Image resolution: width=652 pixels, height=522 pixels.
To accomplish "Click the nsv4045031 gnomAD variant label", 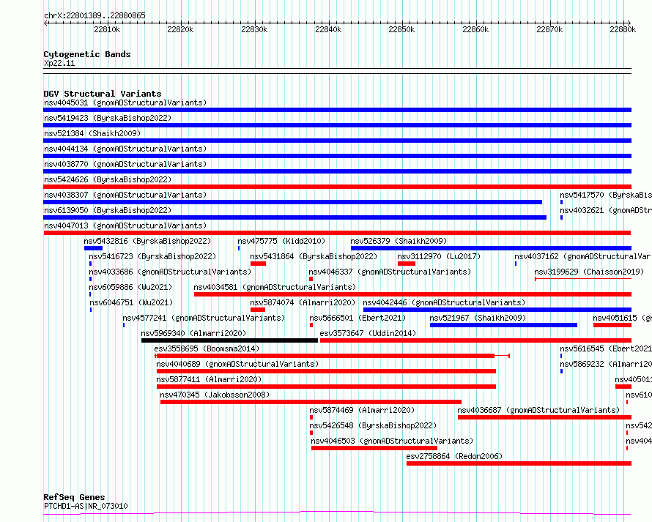I will click(125, 102).
